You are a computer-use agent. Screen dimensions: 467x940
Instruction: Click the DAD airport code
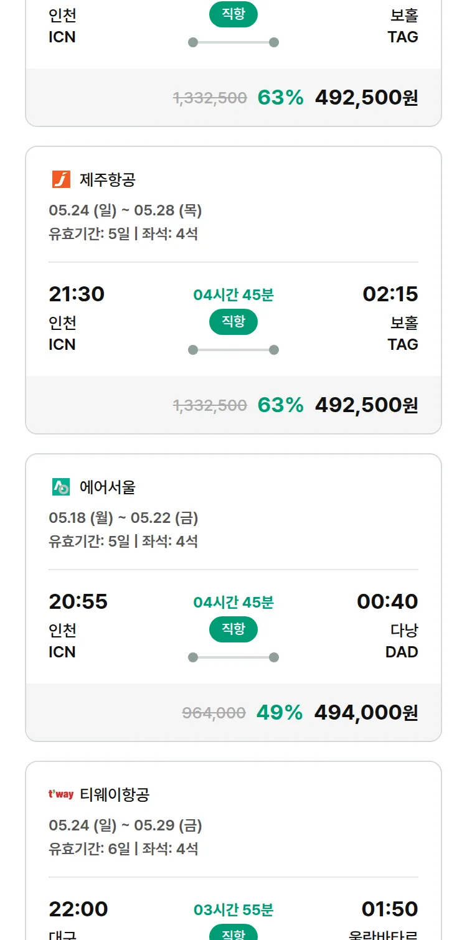point(402,652)
